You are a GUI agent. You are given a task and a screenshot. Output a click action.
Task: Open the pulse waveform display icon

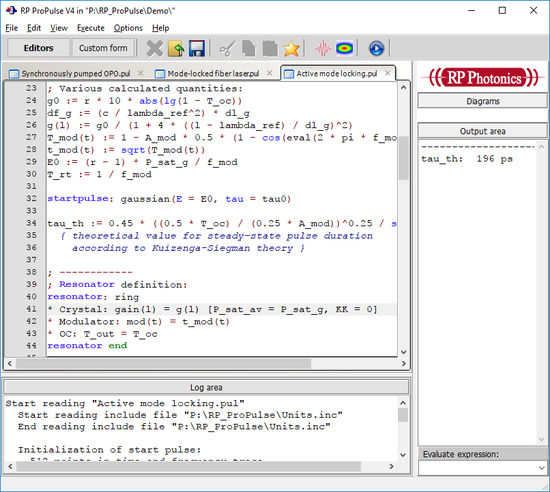click(323, 48)
